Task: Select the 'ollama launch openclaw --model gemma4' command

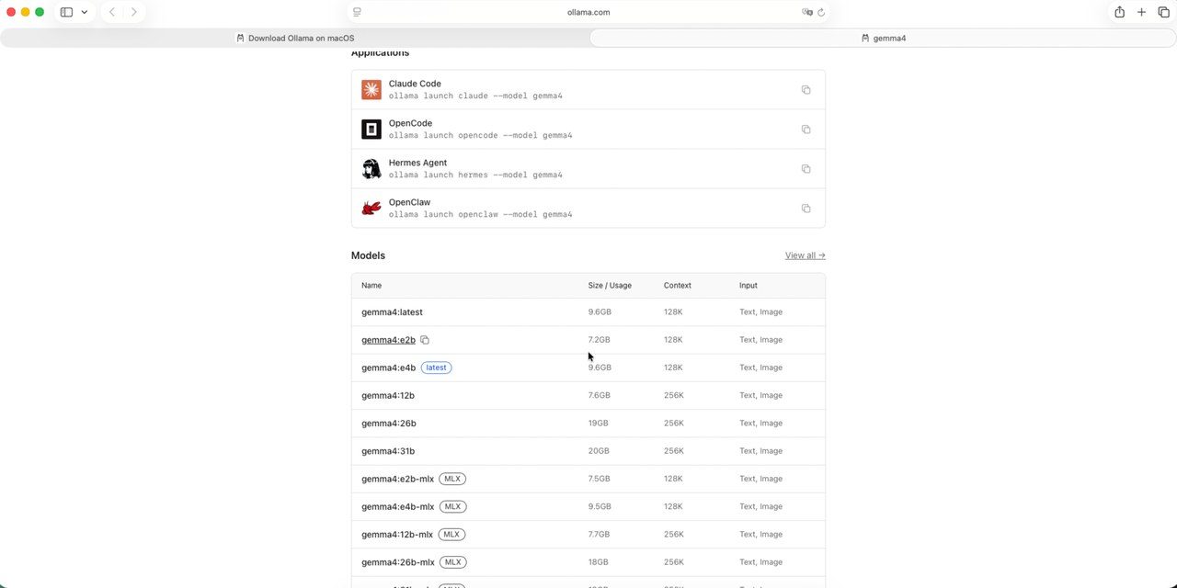Action: [x=480, y=214]
